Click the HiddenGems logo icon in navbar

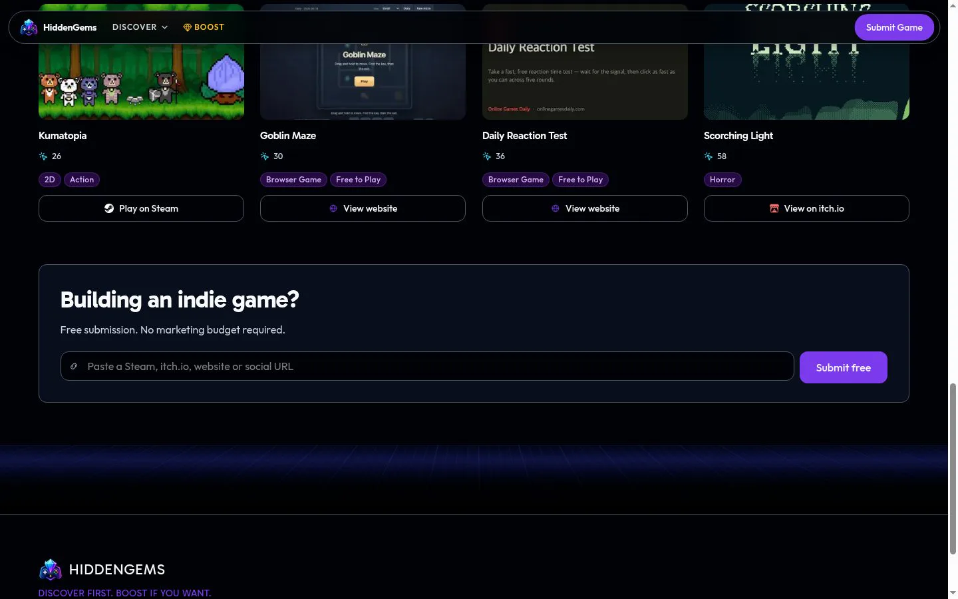pos(29,27)
